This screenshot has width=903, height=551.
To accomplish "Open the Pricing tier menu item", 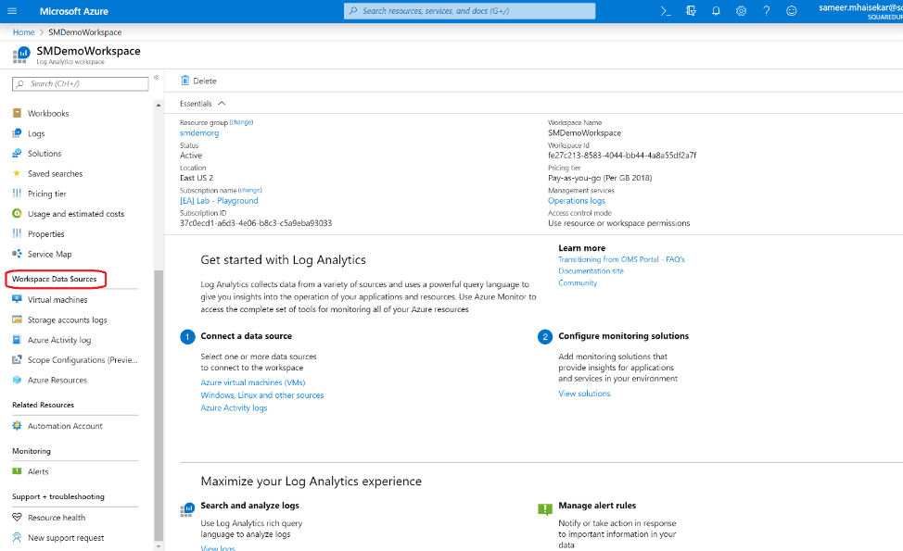I will [47, 194].
